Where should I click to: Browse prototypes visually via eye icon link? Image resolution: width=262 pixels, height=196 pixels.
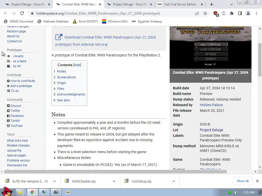15,56
